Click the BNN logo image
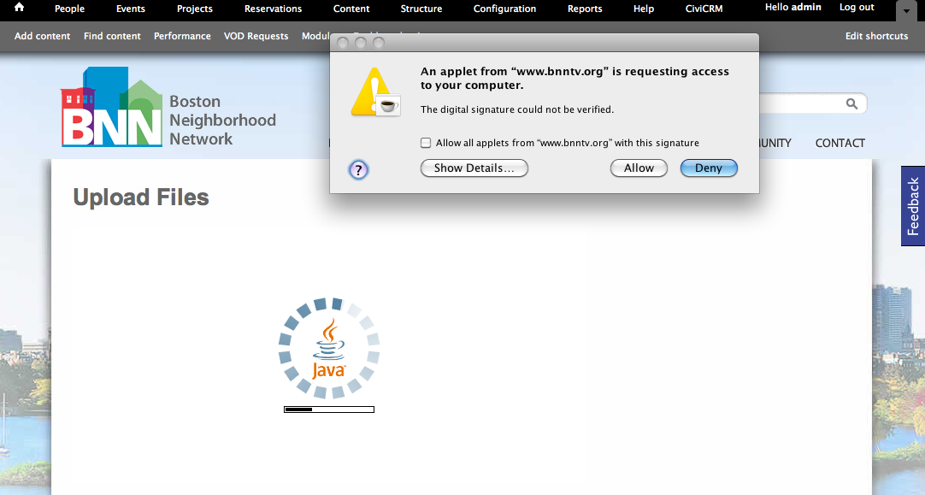The height and width of the screenshot is (495, 925). click(111, 107)
